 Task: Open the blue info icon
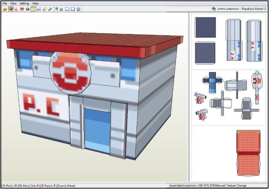pos(78,9)
